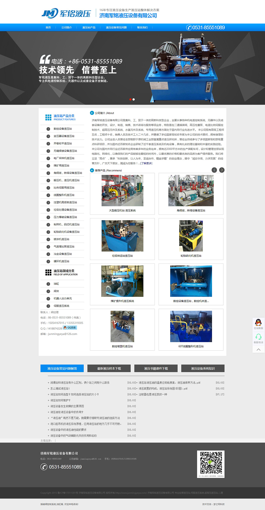Open the 伺服液压系统 category

(x=61, y=306)
